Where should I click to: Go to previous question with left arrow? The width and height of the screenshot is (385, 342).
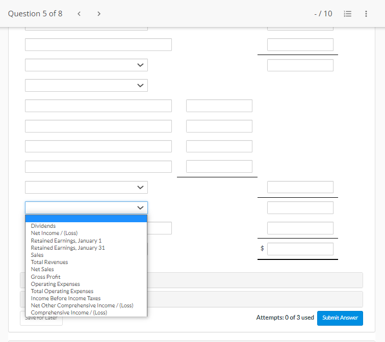[79, 14]
